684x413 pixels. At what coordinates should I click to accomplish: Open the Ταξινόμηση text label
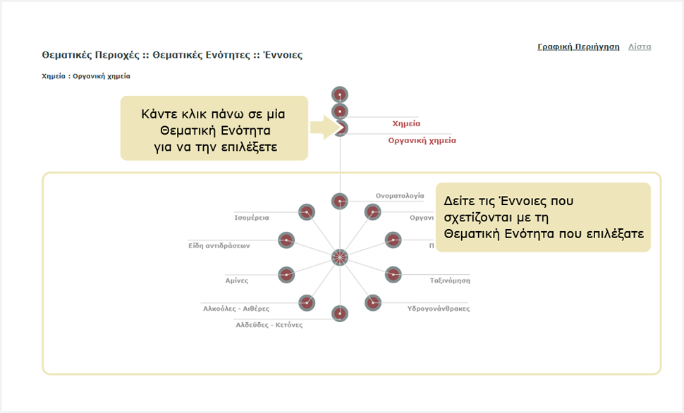[450, 281]
